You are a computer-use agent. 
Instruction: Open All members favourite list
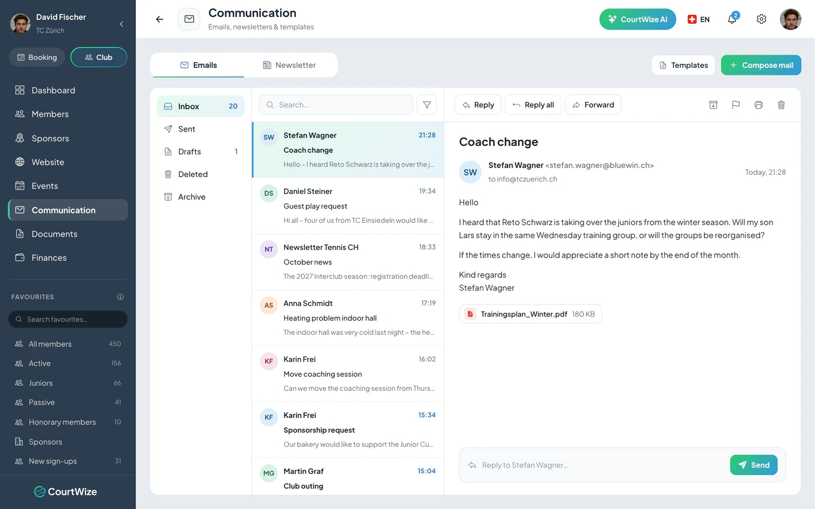coord(68,344)
